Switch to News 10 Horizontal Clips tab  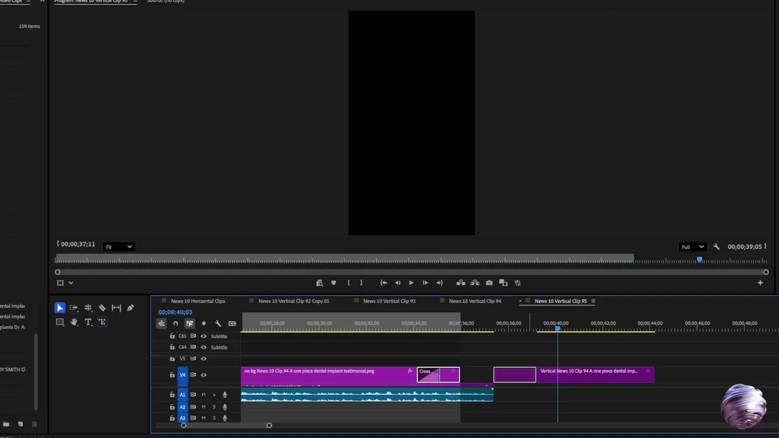click(x=198, y=301)
